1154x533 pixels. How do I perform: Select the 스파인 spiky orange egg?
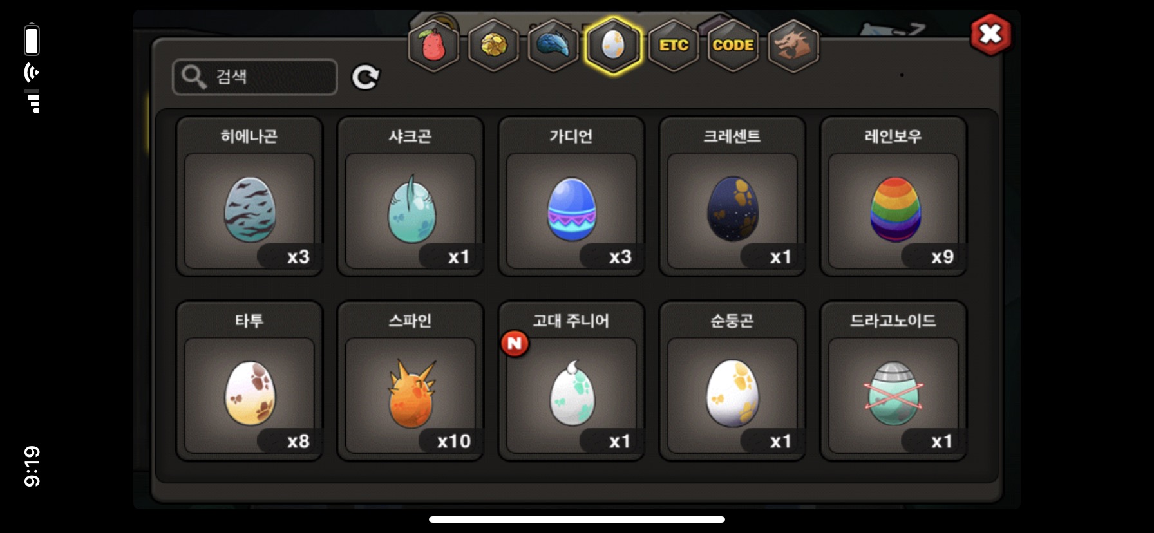[x=410, y=381]
